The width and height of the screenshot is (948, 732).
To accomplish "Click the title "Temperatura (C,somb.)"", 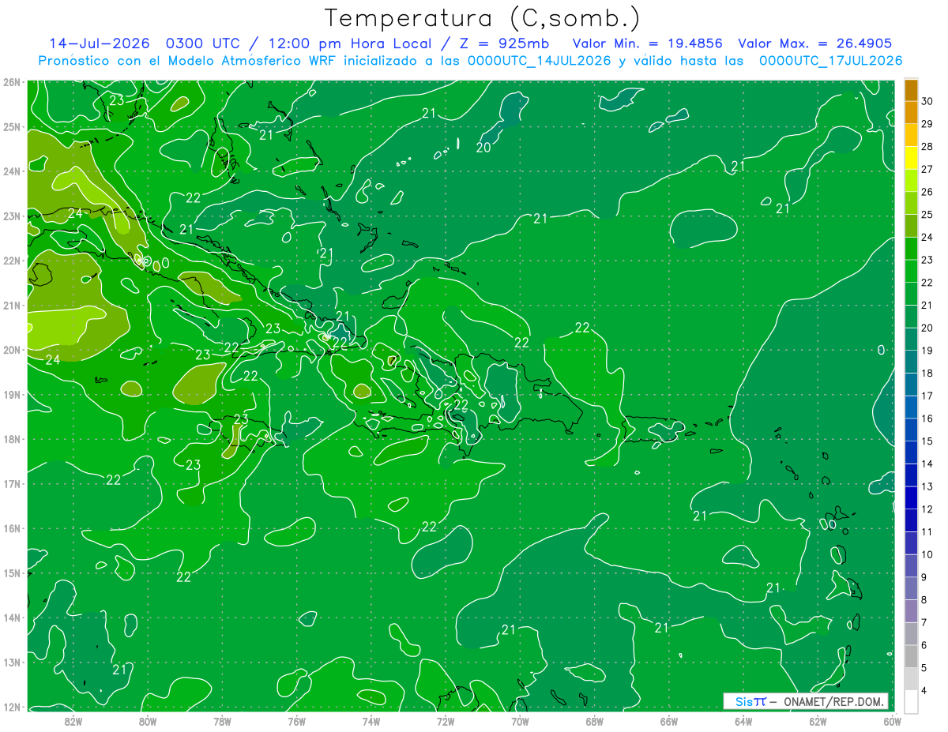I will tap(483, 18).
